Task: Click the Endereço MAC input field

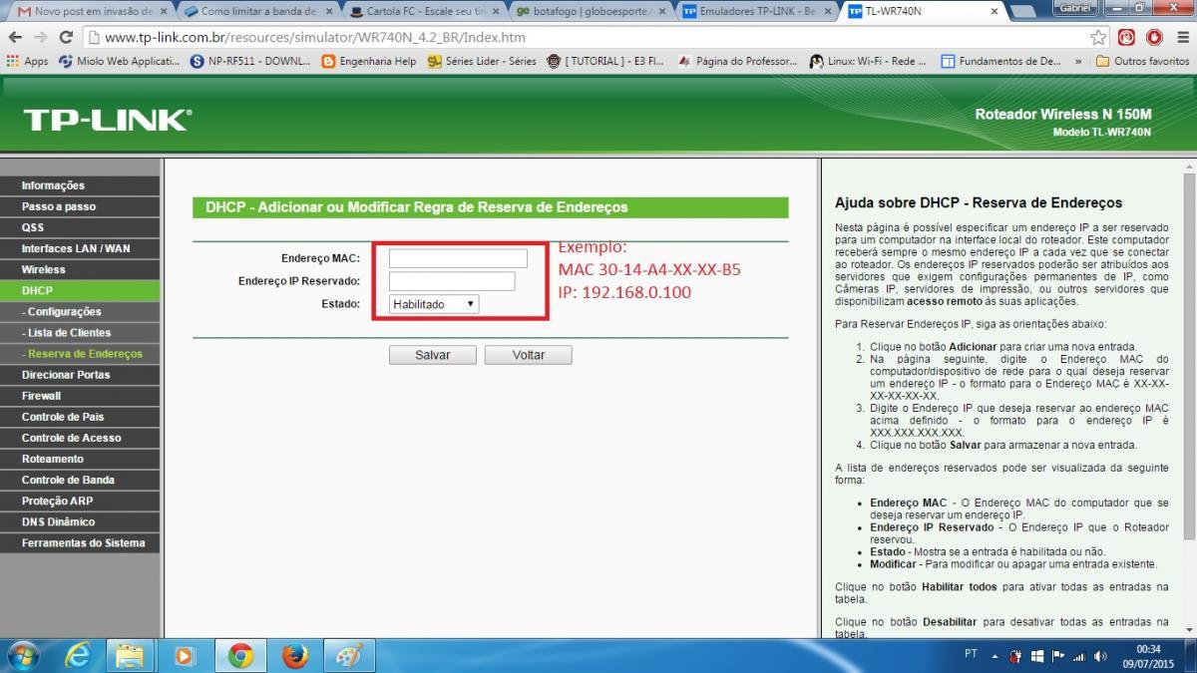Action: 458,258
